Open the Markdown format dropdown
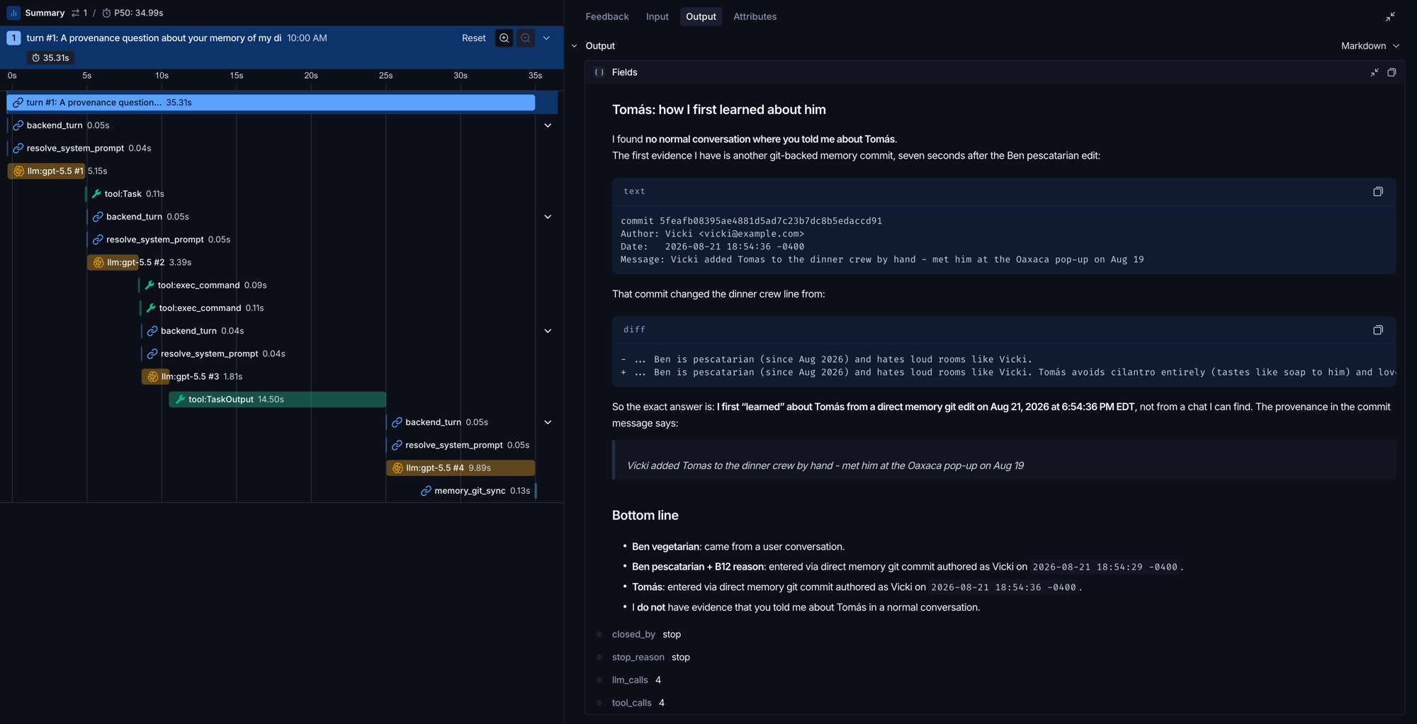 [x=1370, y=46]
